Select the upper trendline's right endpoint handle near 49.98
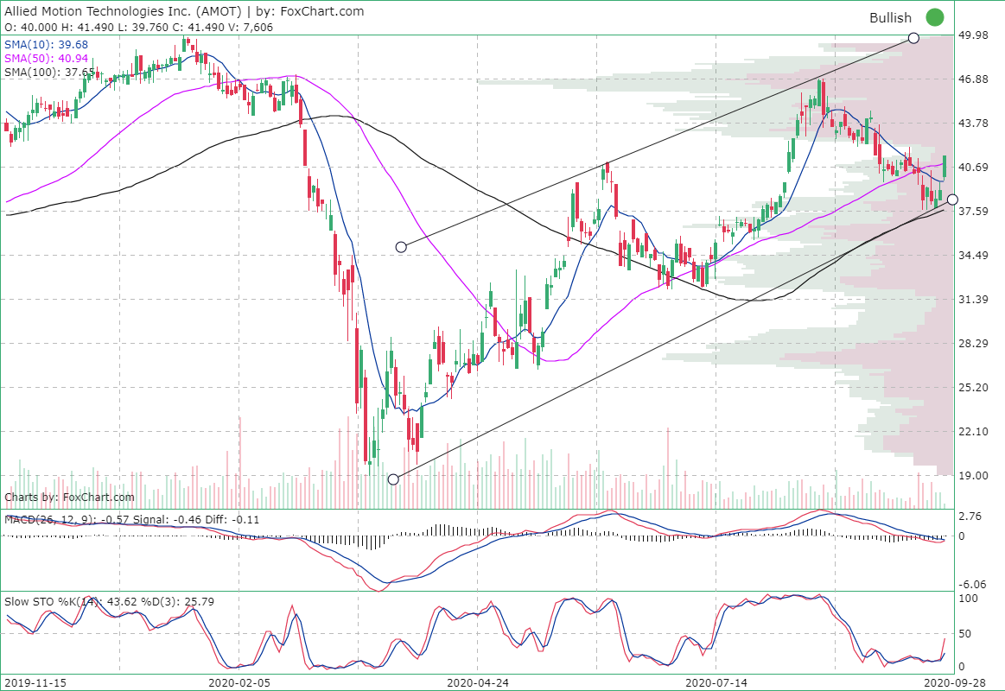 pyautogui.click(x=913, y=38)
